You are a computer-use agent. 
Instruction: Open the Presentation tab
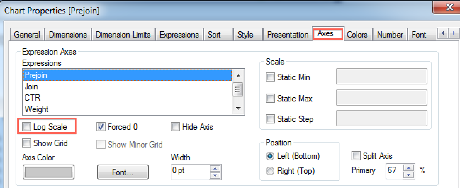coord(288,35)
